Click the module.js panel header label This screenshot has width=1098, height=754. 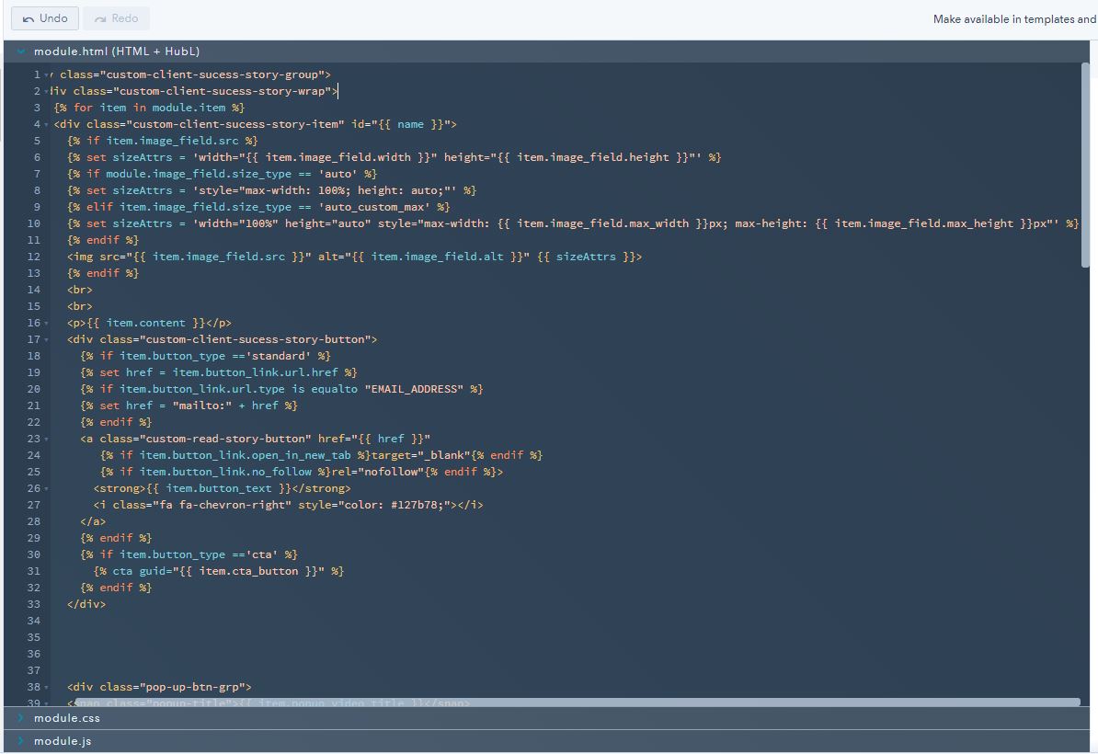63,740
